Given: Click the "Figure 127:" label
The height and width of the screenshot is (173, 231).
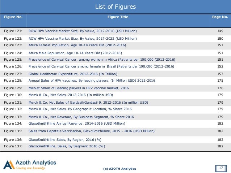Looking at the screenshot, I should click(13, 74).
